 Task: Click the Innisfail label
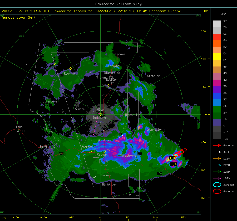pos(106,95)
